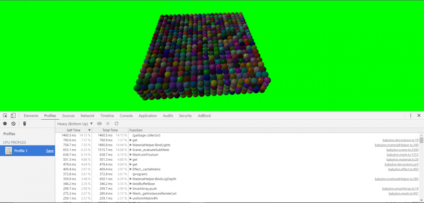Viewport: 424px width, 203px height.
Task: Expand the Effect._cacheMatrix row
Action: coord(131,169)
